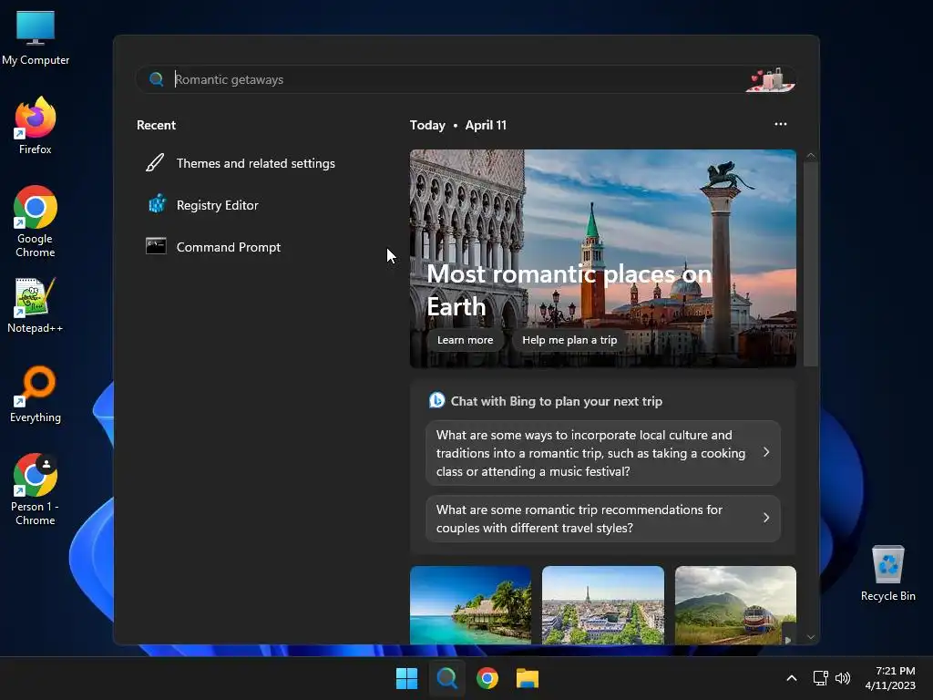The height and width of the screenshot is (700, 933).
Task: Click the scroll down arrow
Action: 810,637
